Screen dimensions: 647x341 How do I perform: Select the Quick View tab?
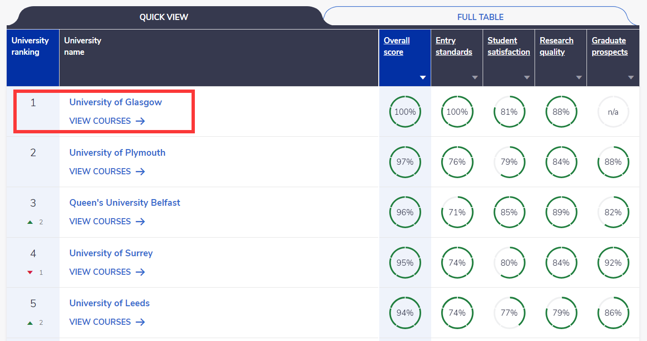tap(164, 17)
